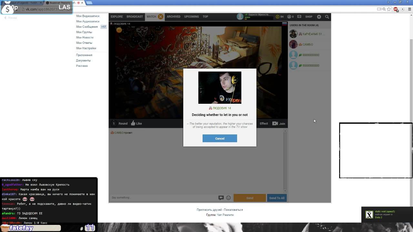This screenshot has height=232, width=413.
Task: Open Мои Ответы in VK sidebar
Action: (84, 43)
